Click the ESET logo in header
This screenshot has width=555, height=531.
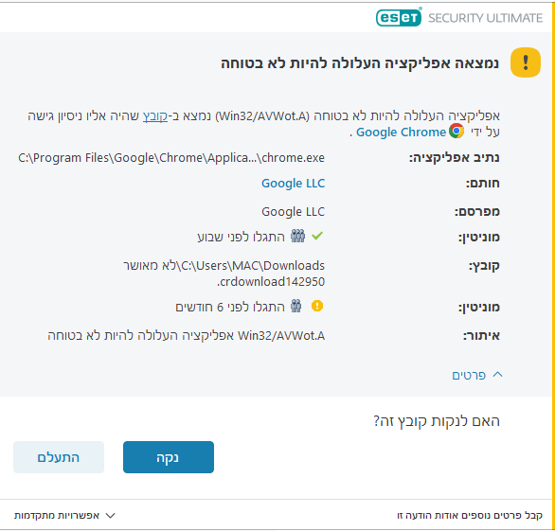[399, 17]
